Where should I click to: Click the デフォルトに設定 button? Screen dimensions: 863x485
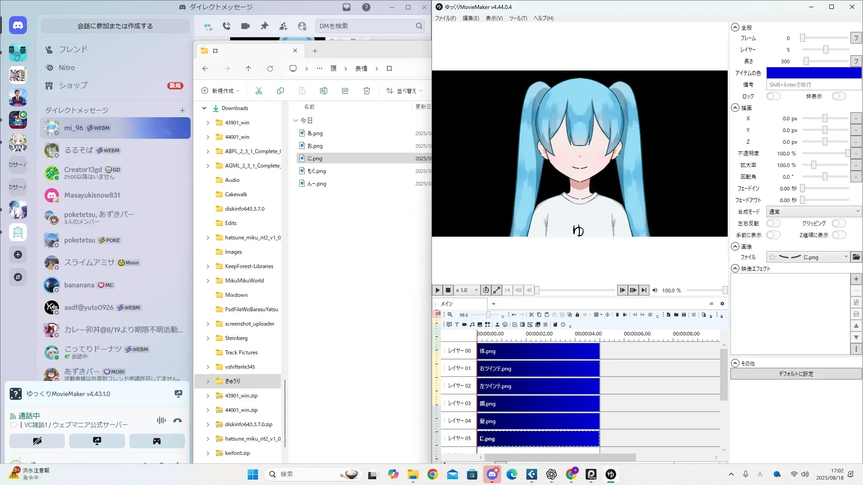(796, 374)
